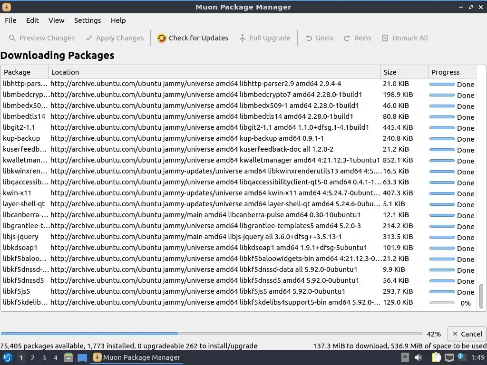The image size is (487, 365).
Task: Click the Unmark All label
Action: click(x=409, y=38)
